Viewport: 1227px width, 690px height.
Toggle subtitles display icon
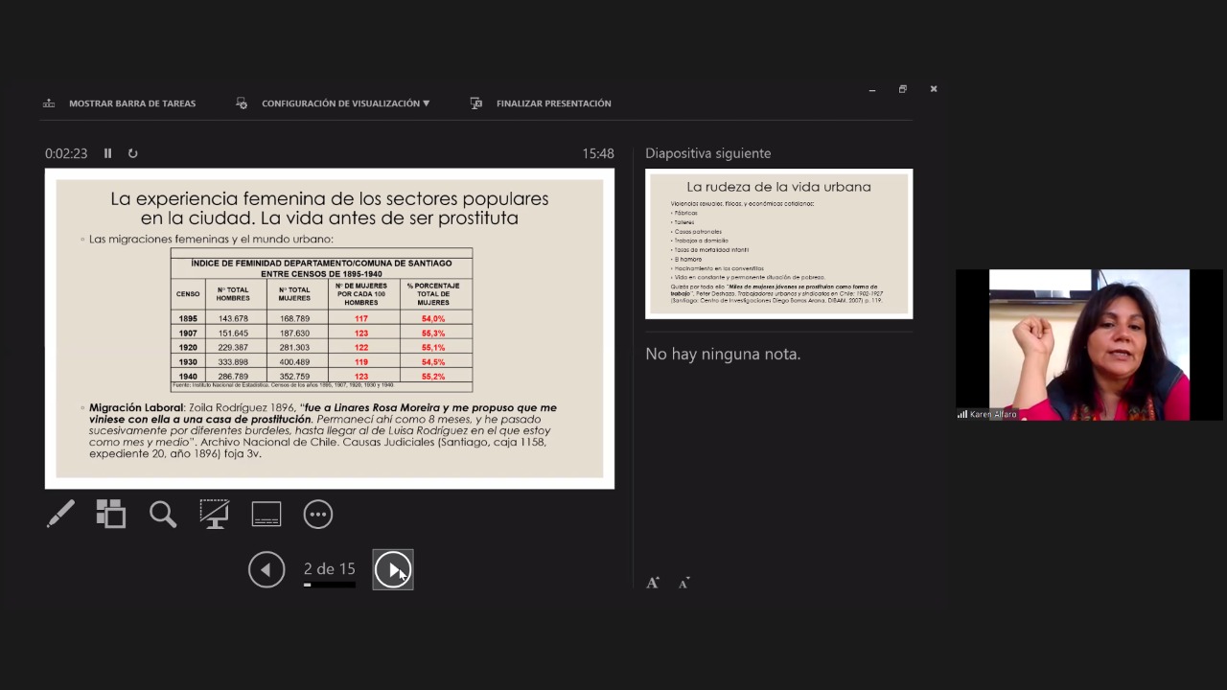click(x=266, y=515)
